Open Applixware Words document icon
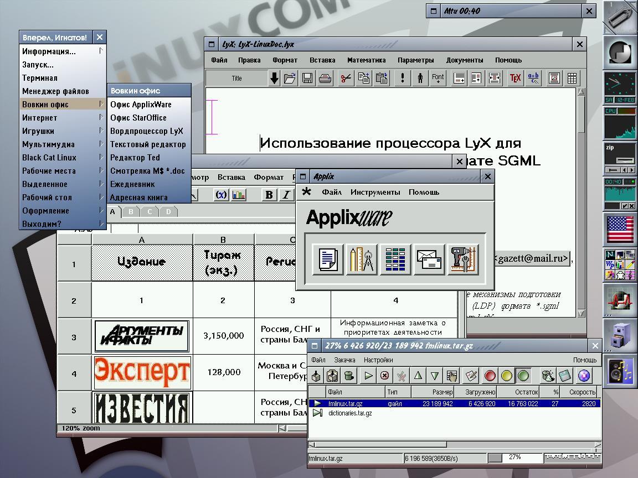The image size is (638, 478). coord(328,259)
